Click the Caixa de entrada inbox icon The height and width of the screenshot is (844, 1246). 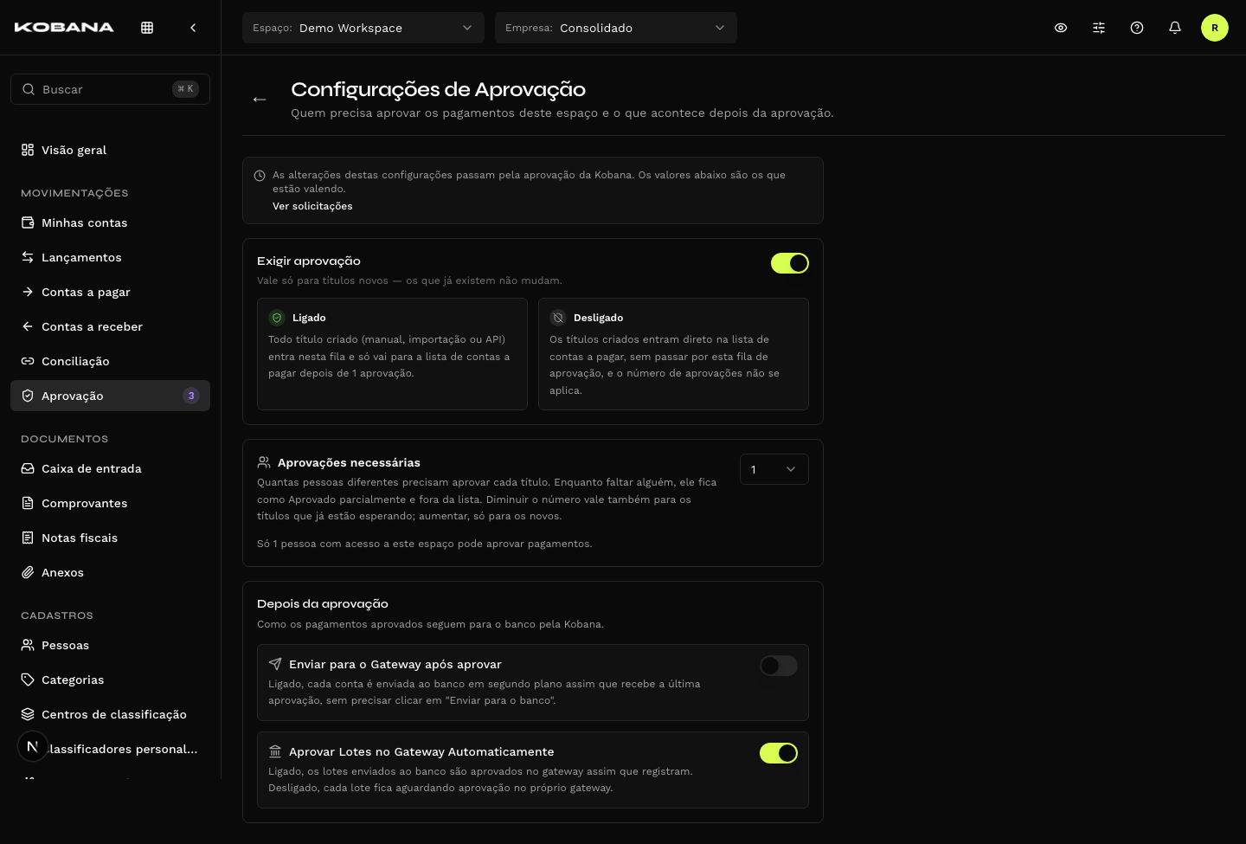(28, 468)
